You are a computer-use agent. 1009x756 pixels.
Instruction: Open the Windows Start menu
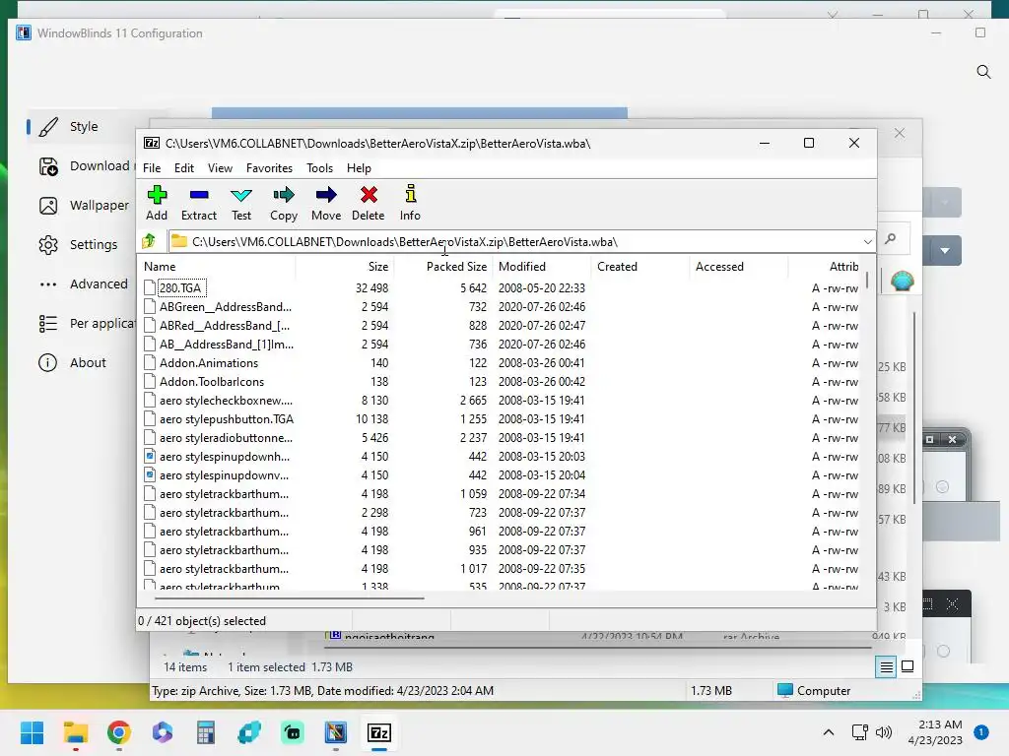click(x=32, y=732)
